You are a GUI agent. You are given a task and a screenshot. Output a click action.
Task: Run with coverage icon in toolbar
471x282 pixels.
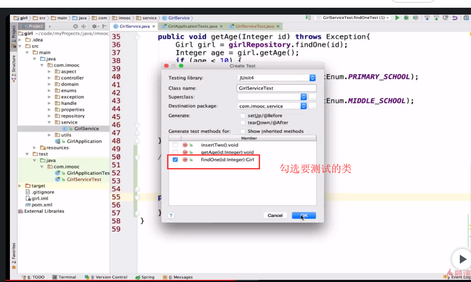(x=415, y=18)
